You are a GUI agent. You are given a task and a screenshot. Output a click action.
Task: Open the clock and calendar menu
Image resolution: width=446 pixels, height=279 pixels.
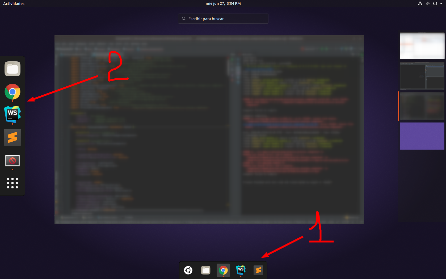pyautogui.click(x=223, y=3)
